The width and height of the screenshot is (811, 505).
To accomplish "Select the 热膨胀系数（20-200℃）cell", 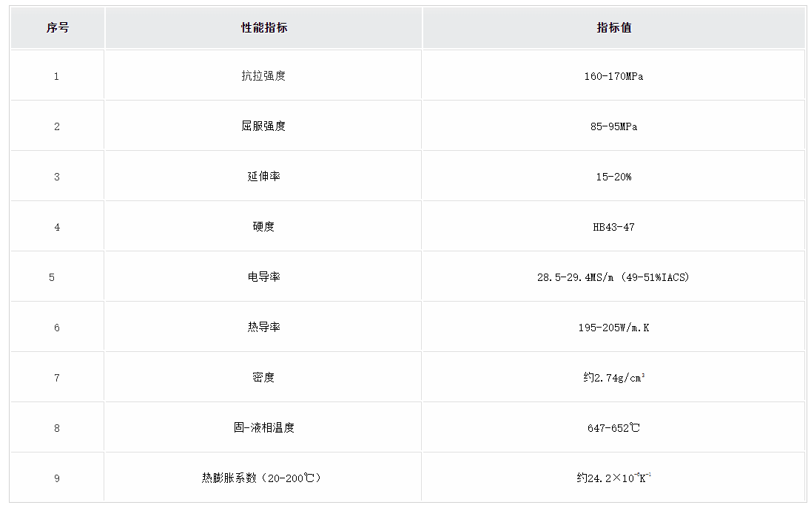I will click(x=263, y=478).
